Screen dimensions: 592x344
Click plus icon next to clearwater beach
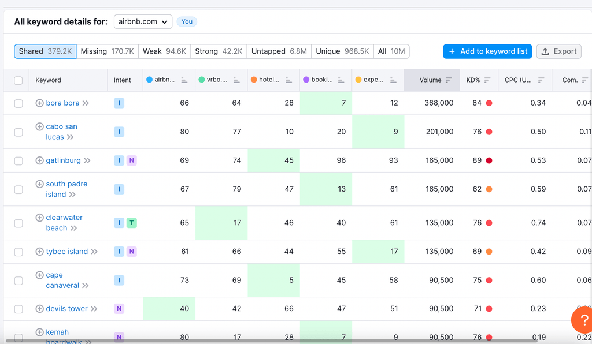tap(40, 218)
